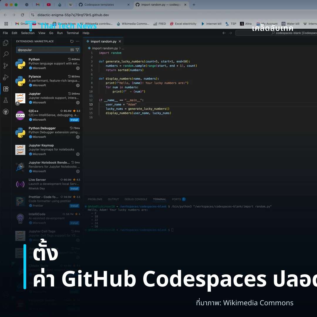Open the Search view in the activity bar
This screenshot has width=317, height=317.
pyautogui.click(x=6, y=54)
